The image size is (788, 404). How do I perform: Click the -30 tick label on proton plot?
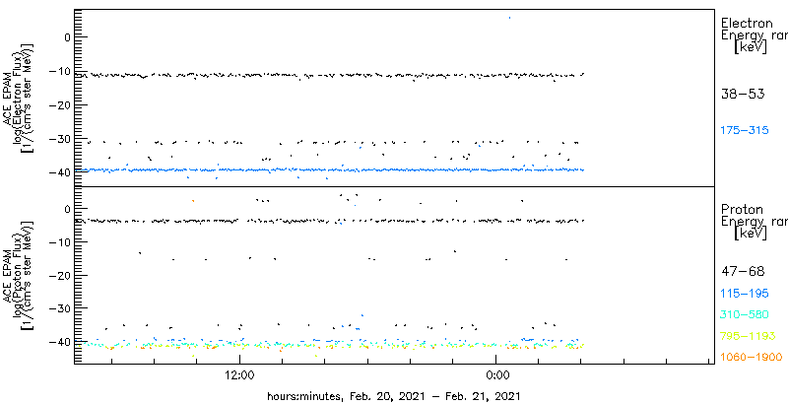coord(62,308)
